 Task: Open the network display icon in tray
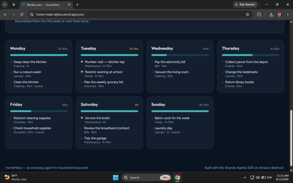click(x=252, y=178)
